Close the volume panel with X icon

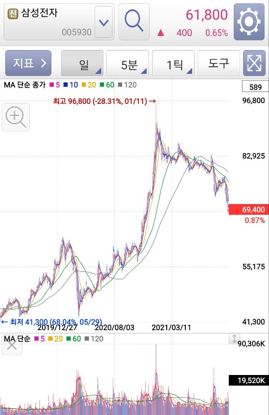[12, 345]
